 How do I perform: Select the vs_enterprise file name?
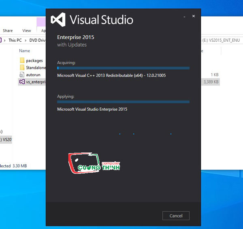(x=36, y=82)
